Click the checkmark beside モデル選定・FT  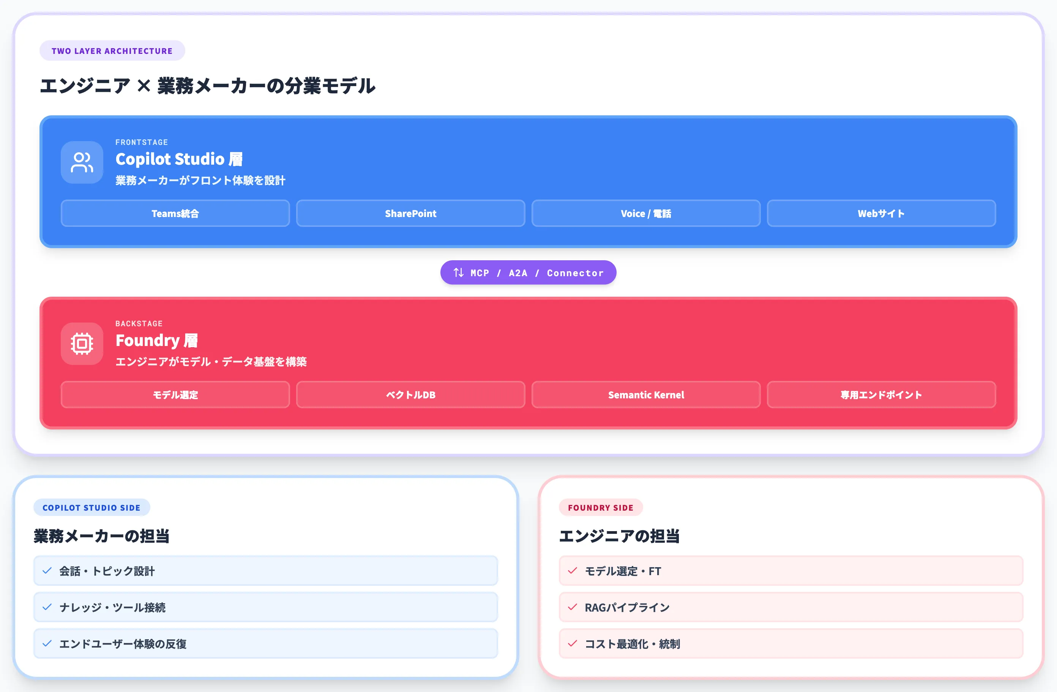(x=573, y=571)
